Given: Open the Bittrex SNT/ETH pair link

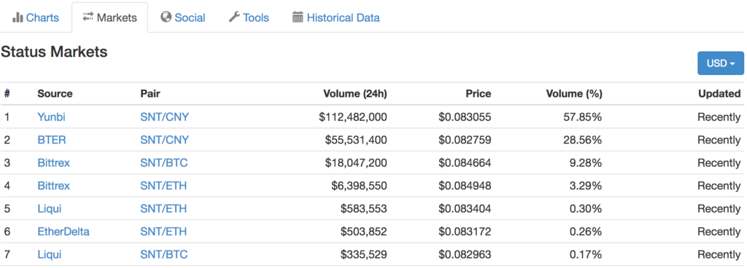Looking at the screenshot, I should [x=163, y=185].
